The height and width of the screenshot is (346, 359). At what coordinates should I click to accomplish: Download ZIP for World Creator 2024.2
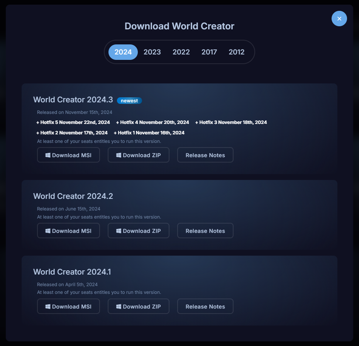(x=139, y=231)
